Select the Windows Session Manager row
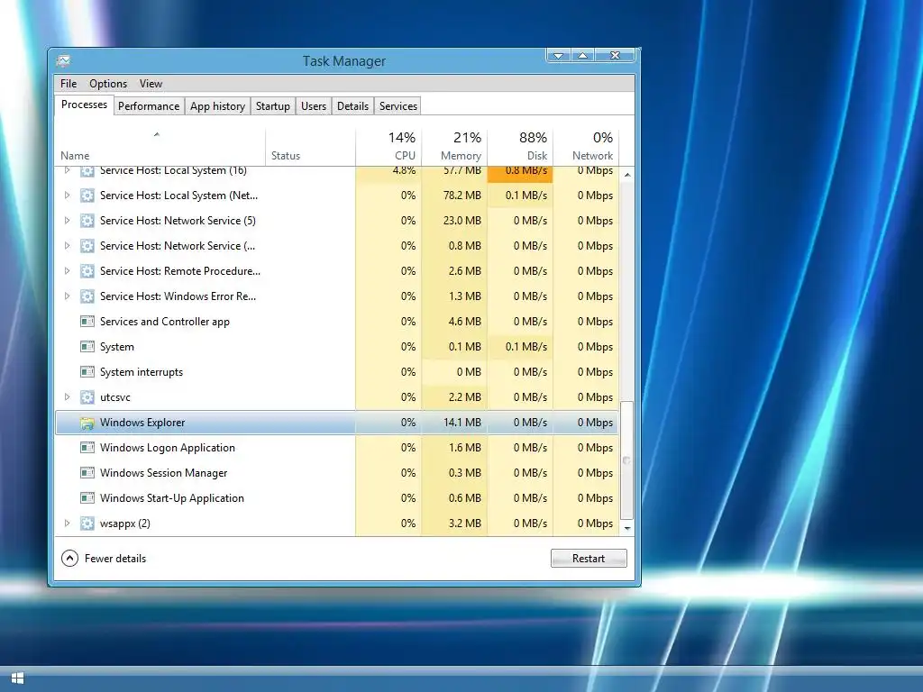Viewport: 923px width, 692px height. point(337,473)
